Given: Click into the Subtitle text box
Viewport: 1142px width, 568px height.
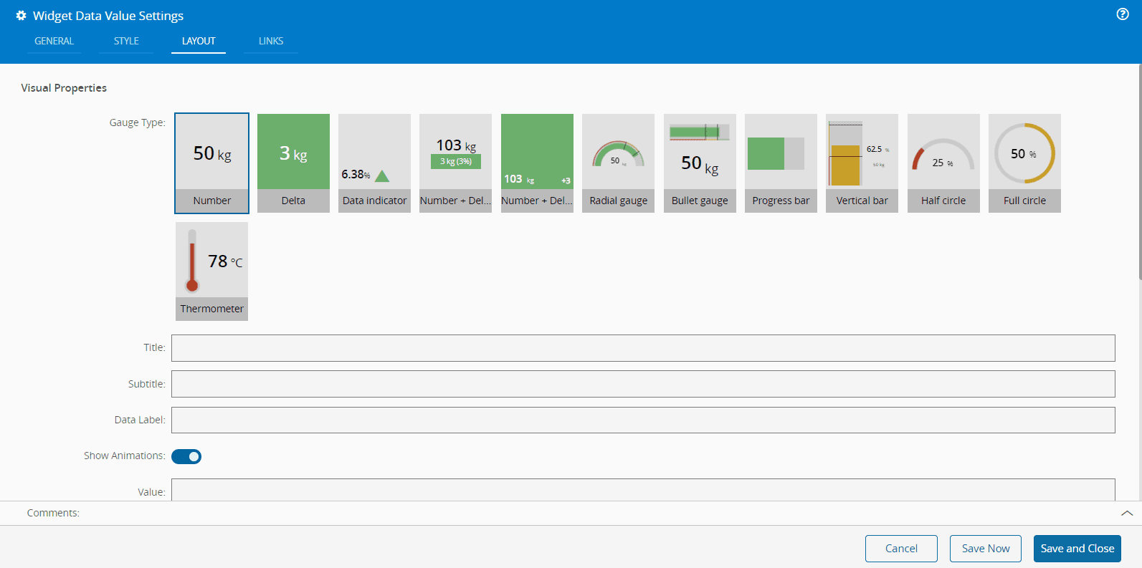Looking at the screenshot, I should click(x=643, y=384).
